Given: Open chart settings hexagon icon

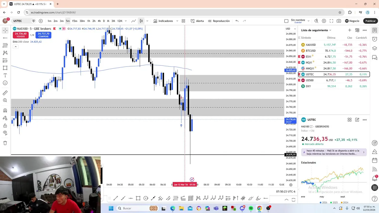Looking at the screenshot, I should tap(324, 21).
